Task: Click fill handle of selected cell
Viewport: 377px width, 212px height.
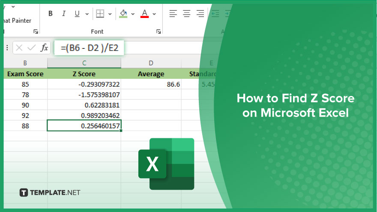Action: click(121, 131)
